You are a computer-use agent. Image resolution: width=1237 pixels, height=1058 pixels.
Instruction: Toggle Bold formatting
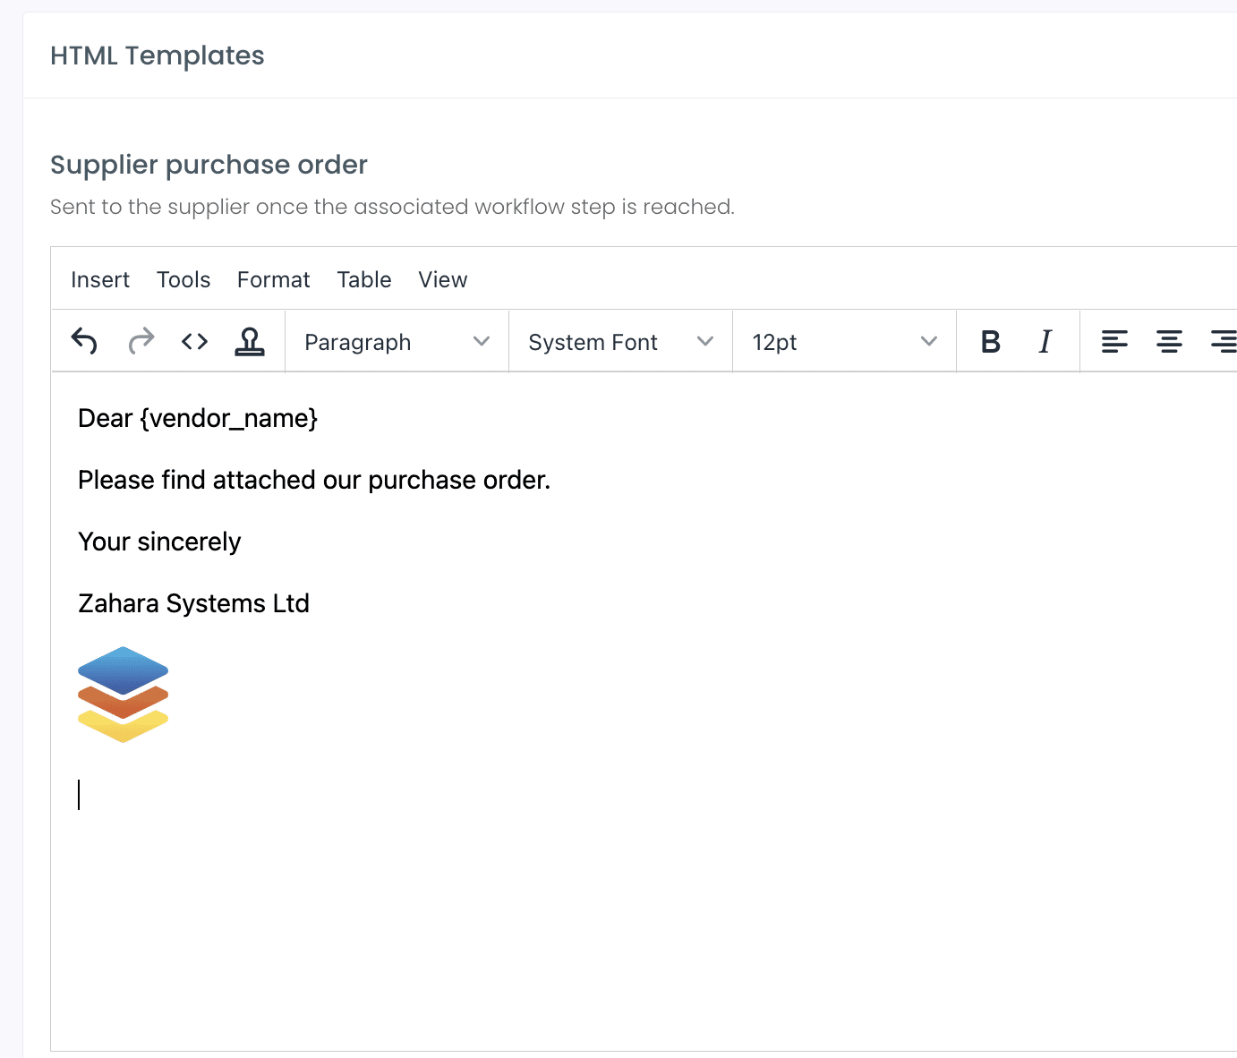pyautogui.click(x=990, y=342)
